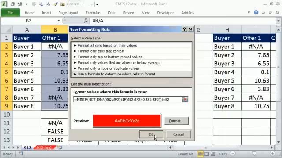Image resolution: width=282 pixels, height=158 pixels.
Task: Open the Data ribbon tab
Action: [111, 13]
